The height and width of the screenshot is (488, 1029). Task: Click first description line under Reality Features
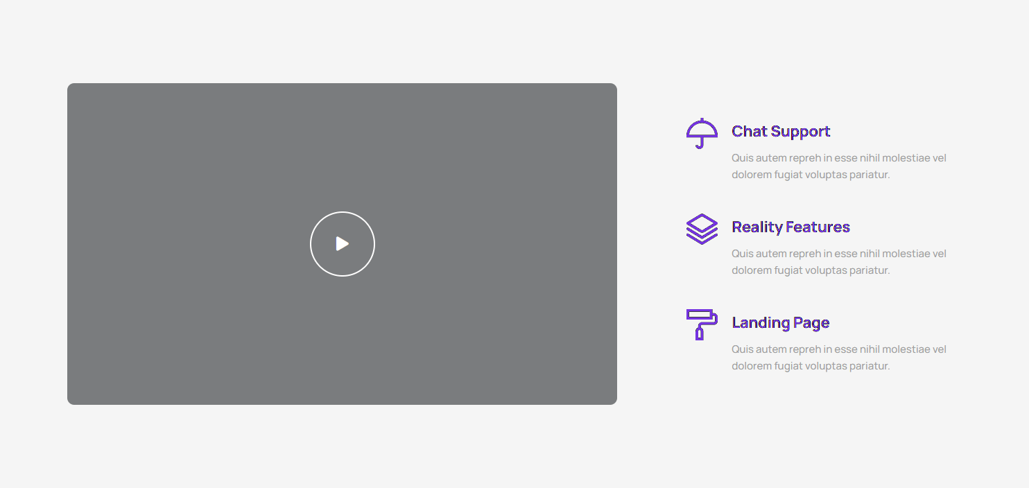click(x=838, y=254)
